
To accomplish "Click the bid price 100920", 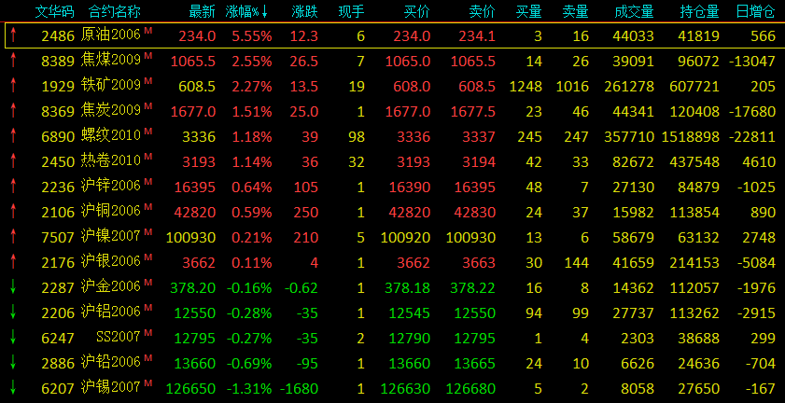I will click(x=405, y=237).
